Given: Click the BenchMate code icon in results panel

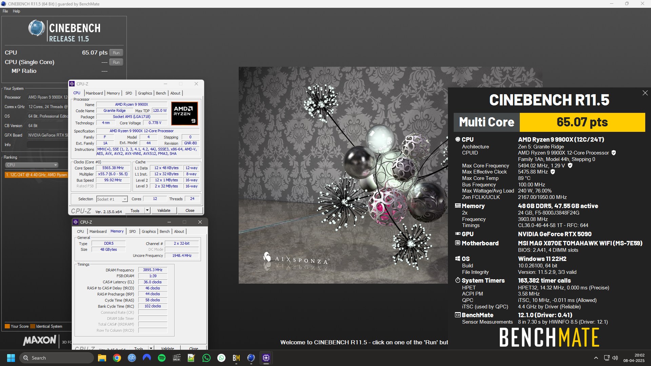Looking at the screenshot, I should click(x=458, y=315).
